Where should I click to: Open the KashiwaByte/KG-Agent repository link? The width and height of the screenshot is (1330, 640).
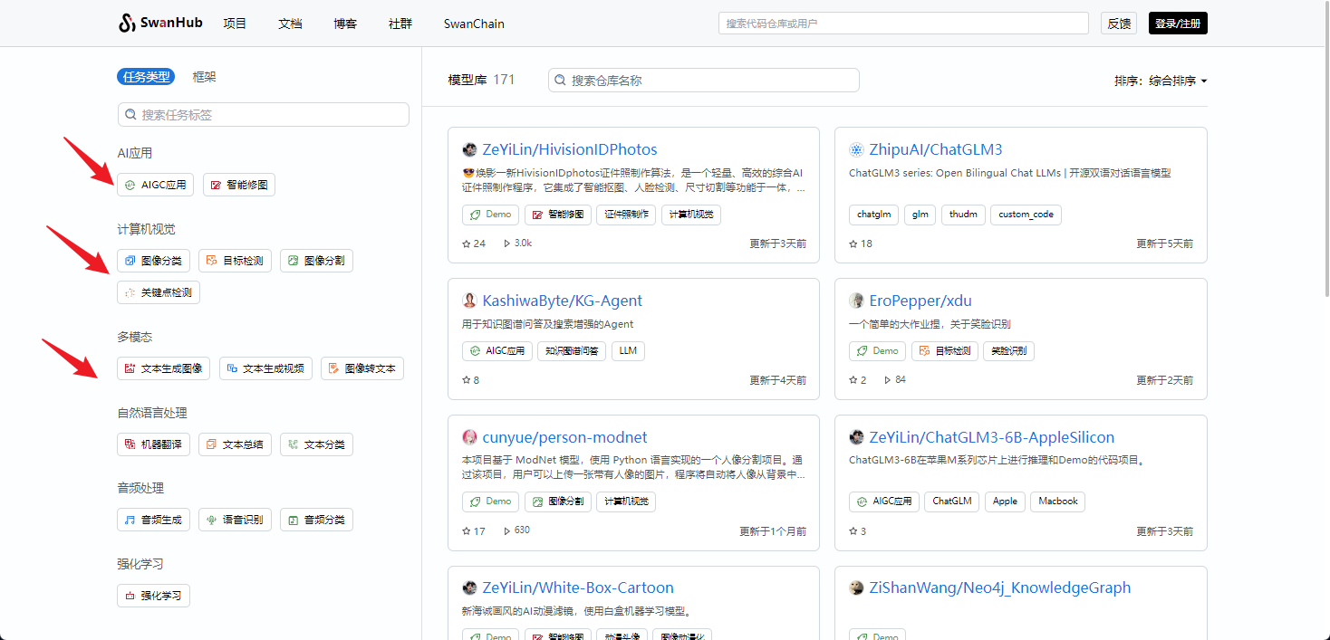563,301
